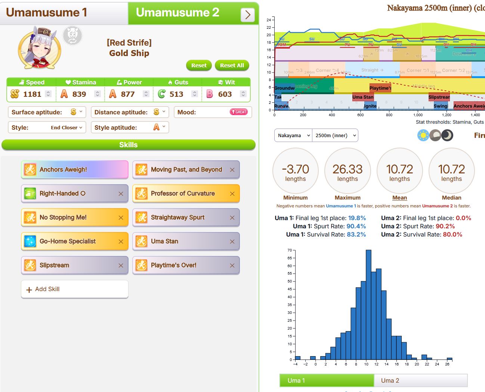Image resolution: width=485 pixels, height=392 pixels.
Task: Select the Uma 2 tab below the histogram
Action: pos(421,380)
